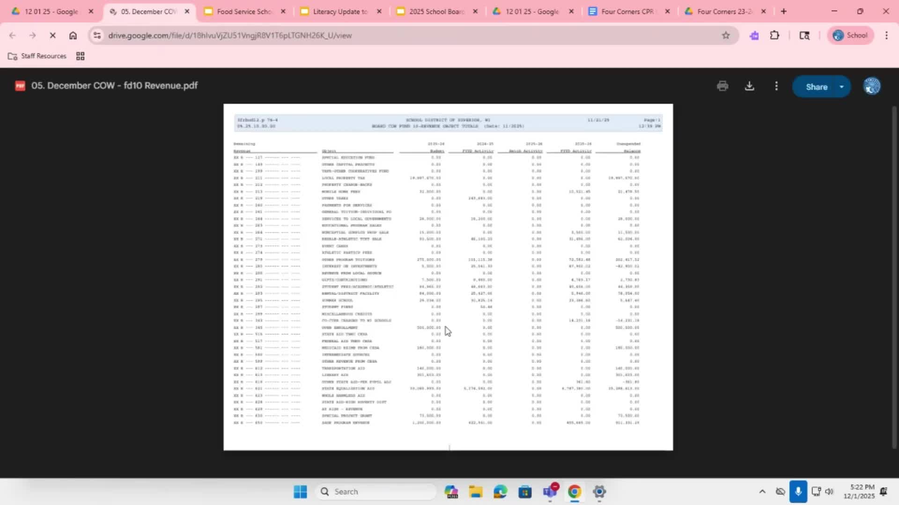Screen dimensions: 899x505
Task: Click the Extensions puzzle icon
Action: (x=775, y=35)
